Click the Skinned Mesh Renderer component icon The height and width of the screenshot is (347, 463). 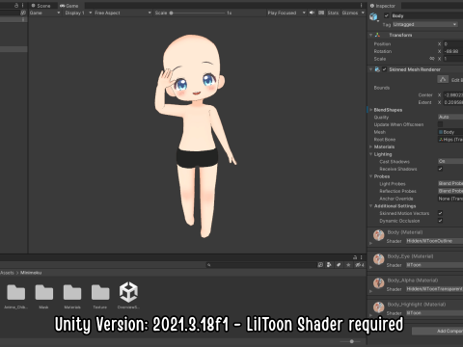[377, 69]
